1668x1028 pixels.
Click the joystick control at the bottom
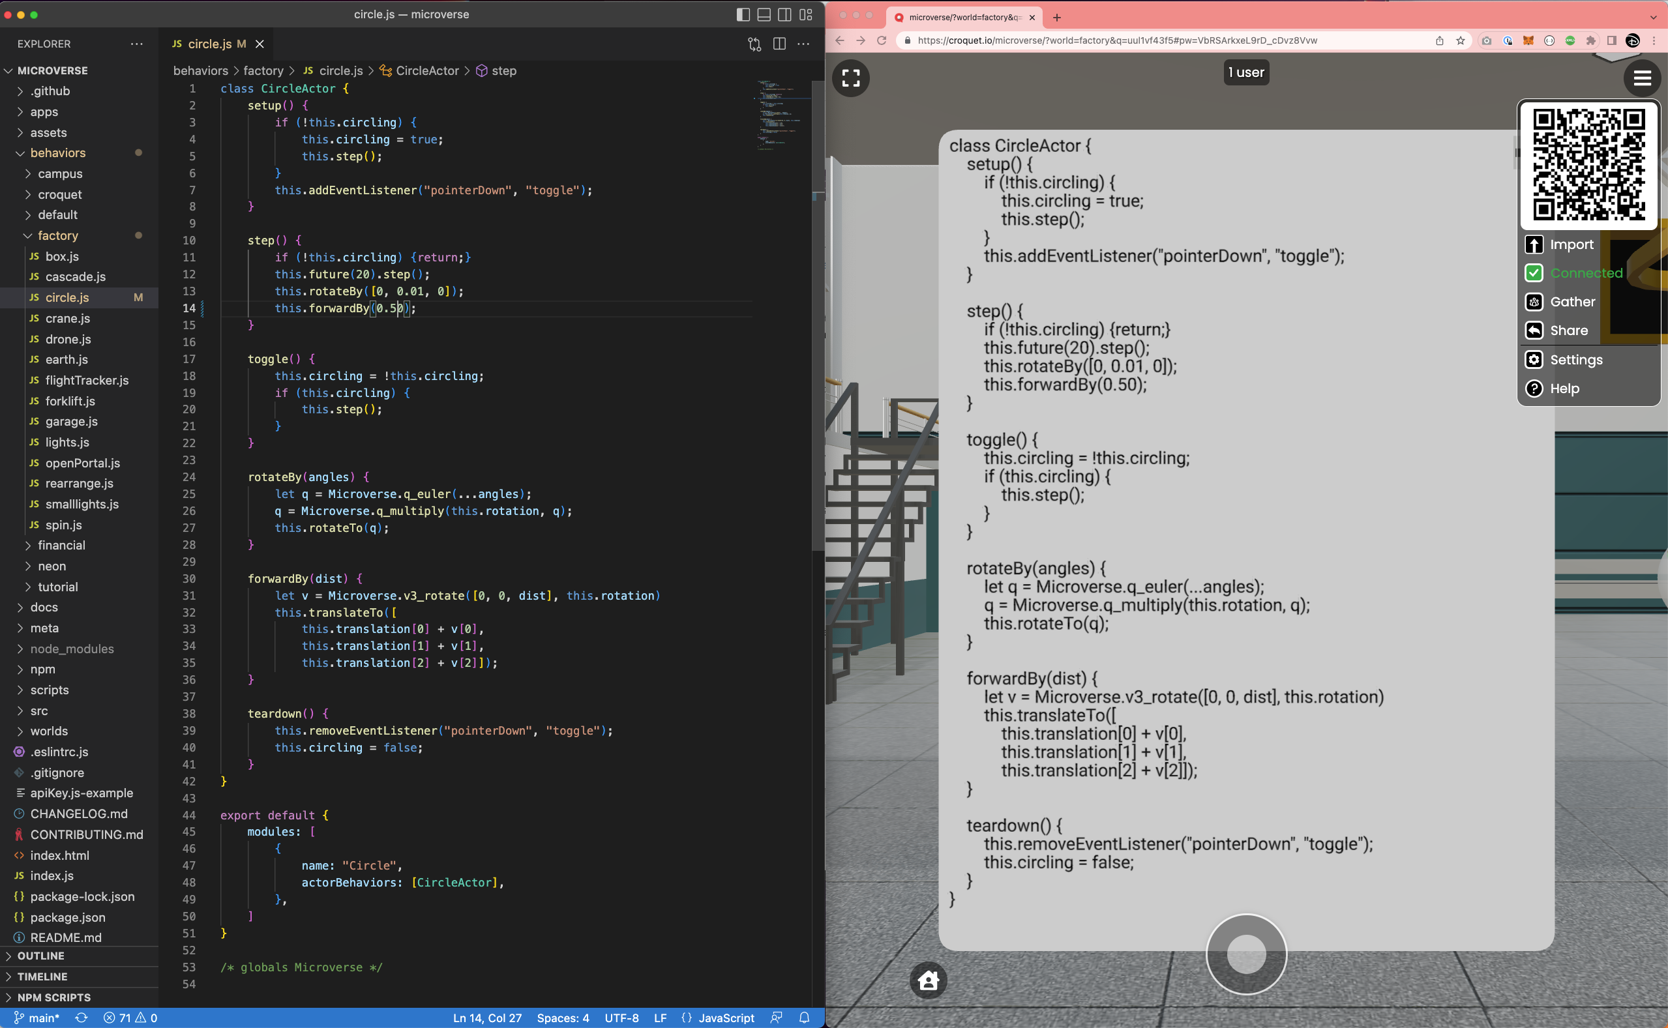click(x=1245, y=954)
